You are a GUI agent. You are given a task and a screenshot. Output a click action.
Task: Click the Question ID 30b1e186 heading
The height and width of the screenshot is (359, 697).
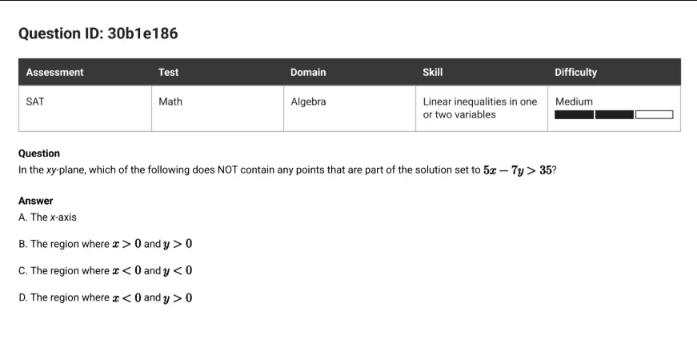[x=98, y=34]
